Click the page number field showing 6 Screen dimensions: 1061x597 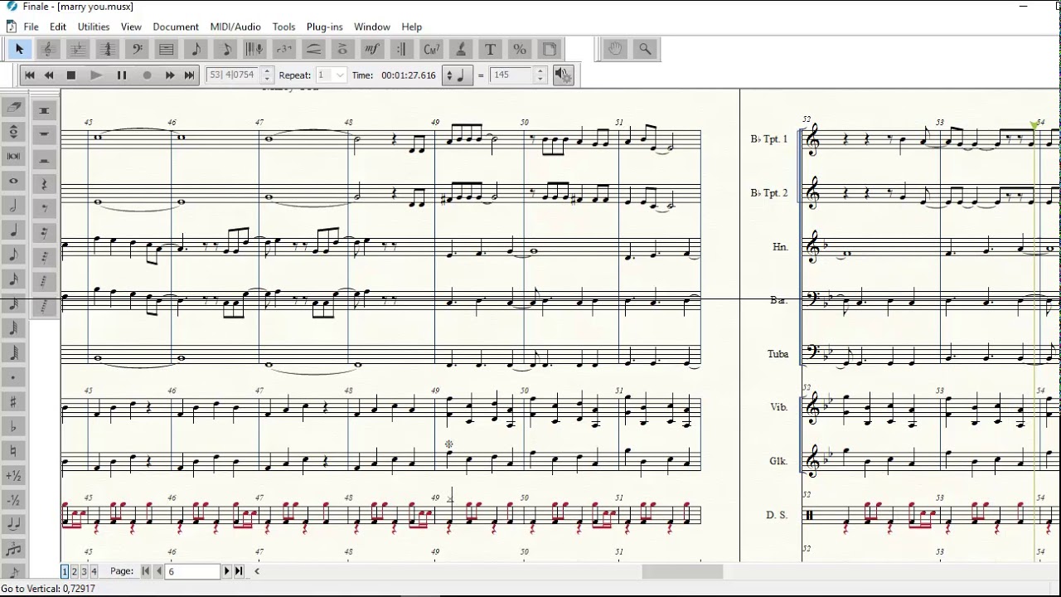192,571
